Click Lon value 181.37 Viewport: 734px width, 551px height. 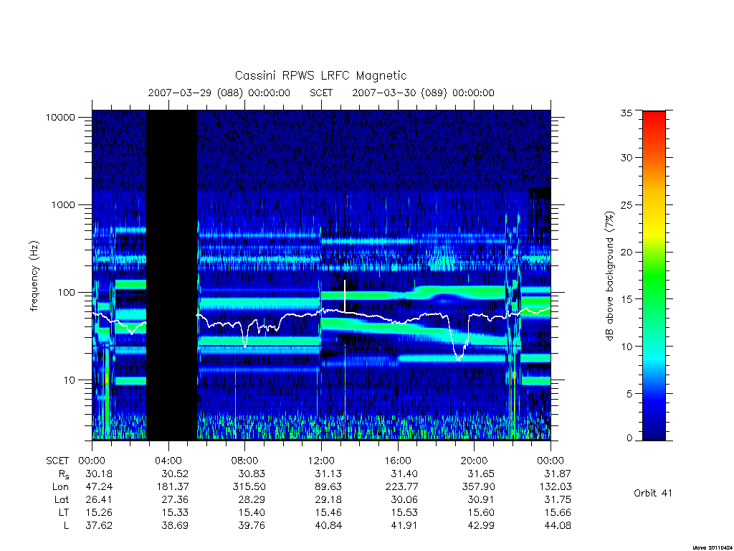(x=172, y=487)
